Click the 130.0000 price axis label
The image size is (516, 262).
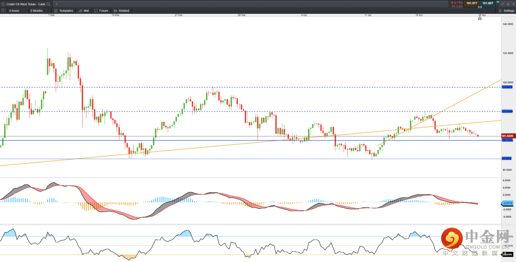pyautogui.click(x=508, y=53)
